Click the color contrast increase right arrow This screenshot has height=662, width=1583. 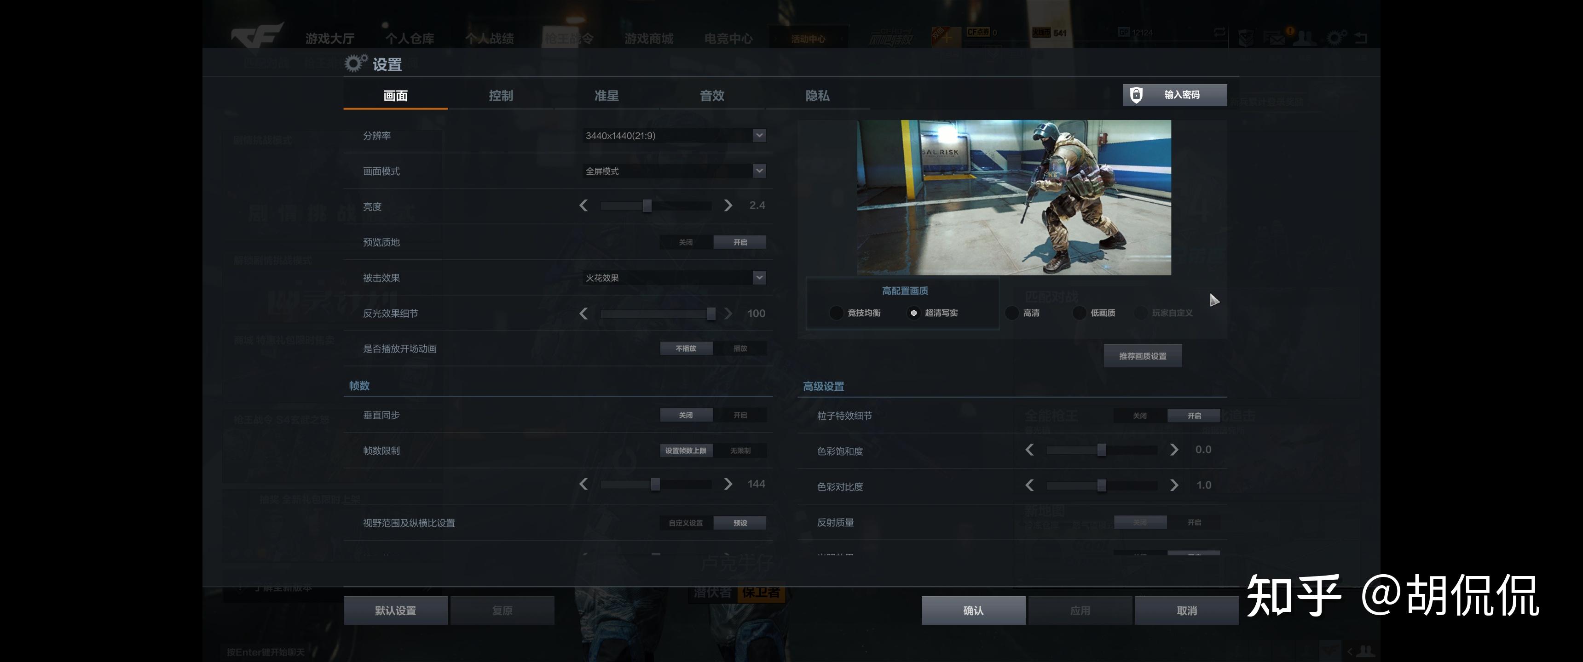1174,485
